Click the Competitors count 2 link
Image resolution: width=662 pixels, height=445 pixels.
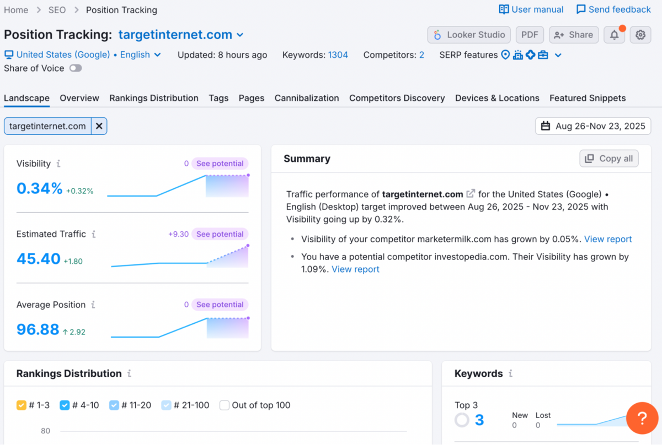click(421, 55)
